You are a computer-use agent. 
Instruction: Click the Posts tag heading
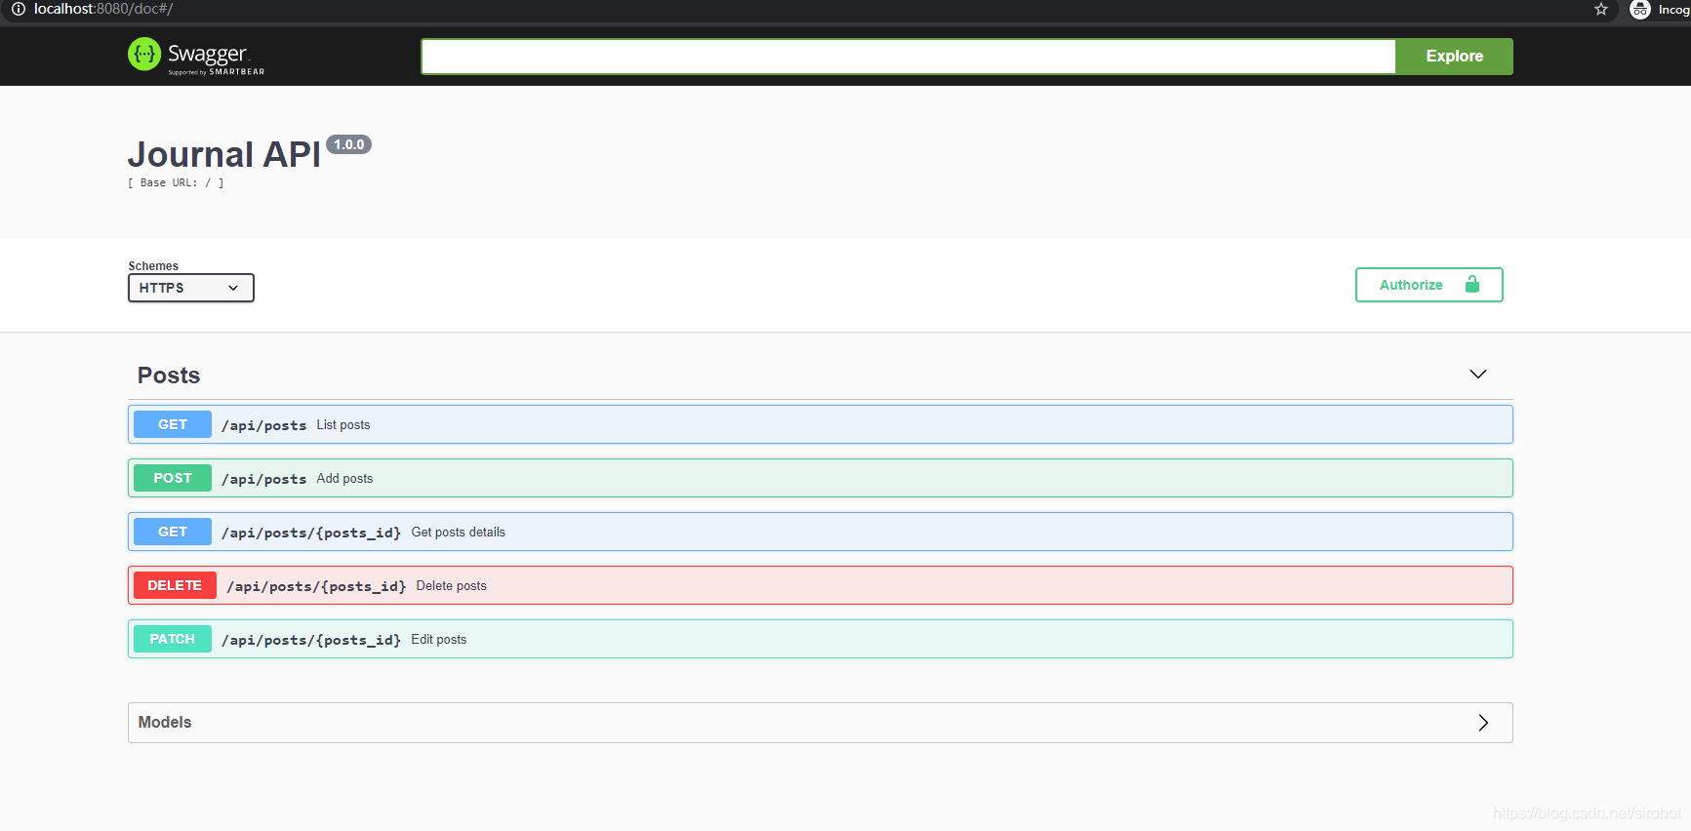pyautogui.click(x=169, y=376)
